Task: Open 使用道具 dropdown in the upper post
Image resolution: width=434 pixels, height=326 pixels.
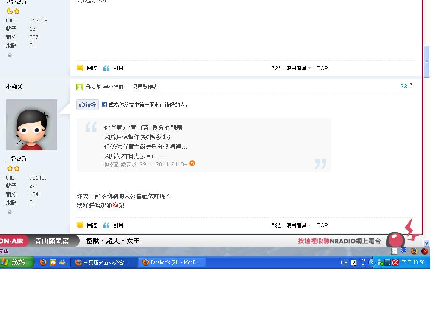Action: pyautogui.click(x=298, y=68)
